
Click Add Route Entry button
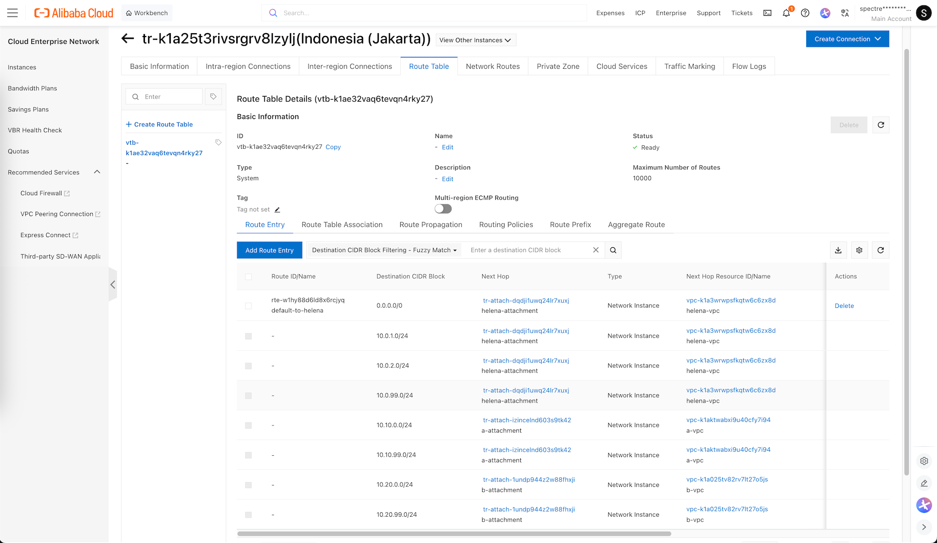(269, 250)
